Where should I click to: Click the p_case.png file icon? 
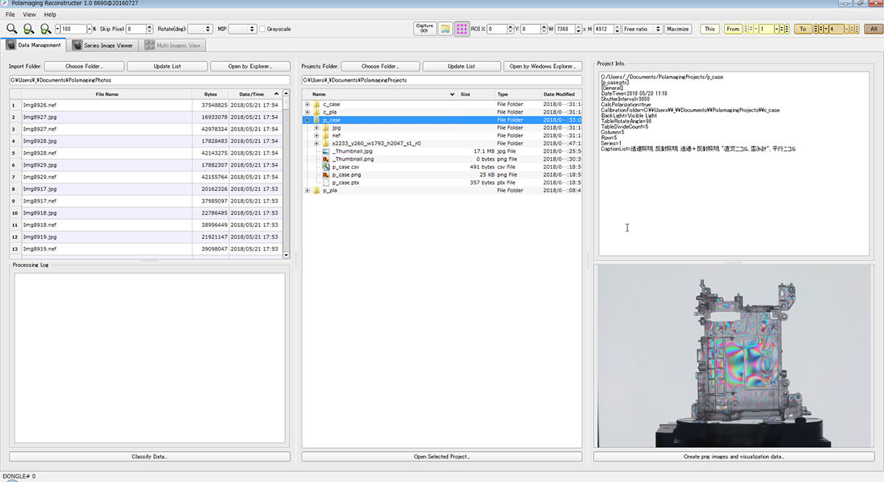click(326, 175)
